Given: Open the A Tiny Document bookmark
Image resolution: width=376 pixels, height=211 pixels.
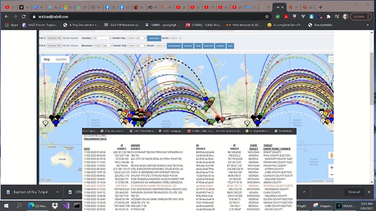Looking at the screenshot, I should 81,25.
